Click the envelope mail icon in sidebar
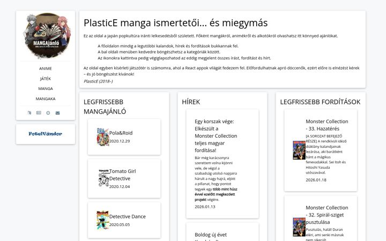The height and width of the screenshot is (241, 386). 57,113
